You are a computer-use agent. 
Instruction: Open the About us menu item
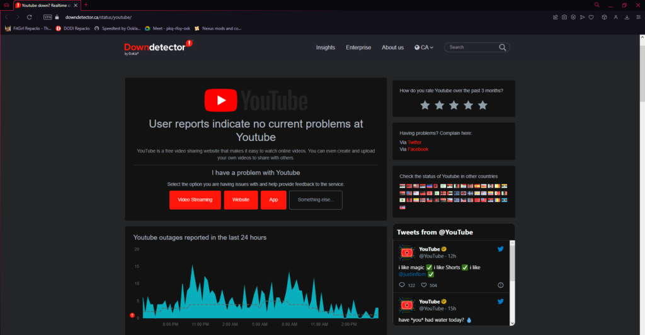(x=392, y=48)
